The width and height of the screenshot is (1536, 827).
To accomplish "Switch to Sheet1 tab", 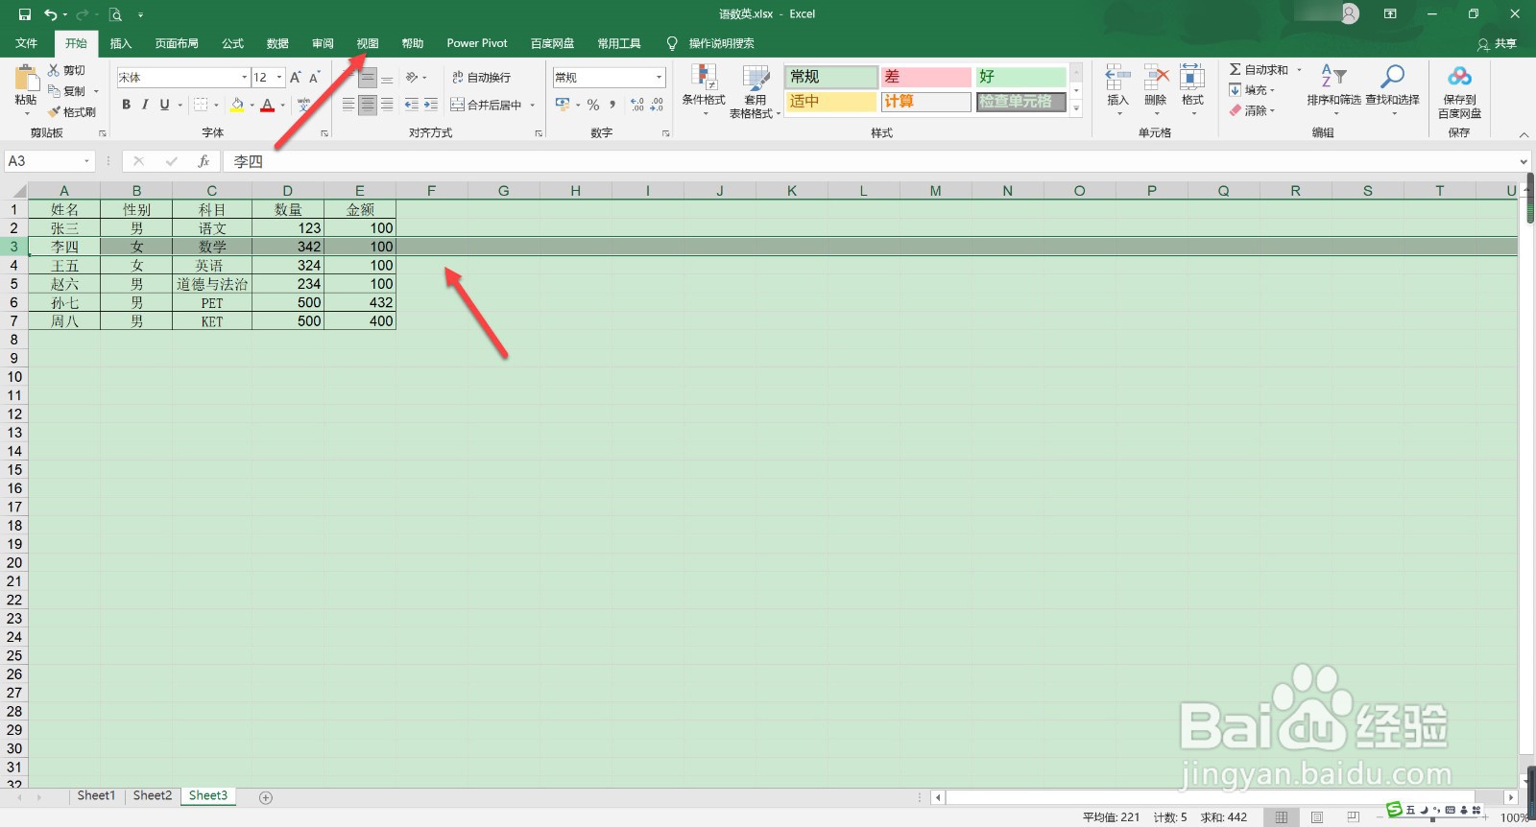I will (x=96, y=796).
